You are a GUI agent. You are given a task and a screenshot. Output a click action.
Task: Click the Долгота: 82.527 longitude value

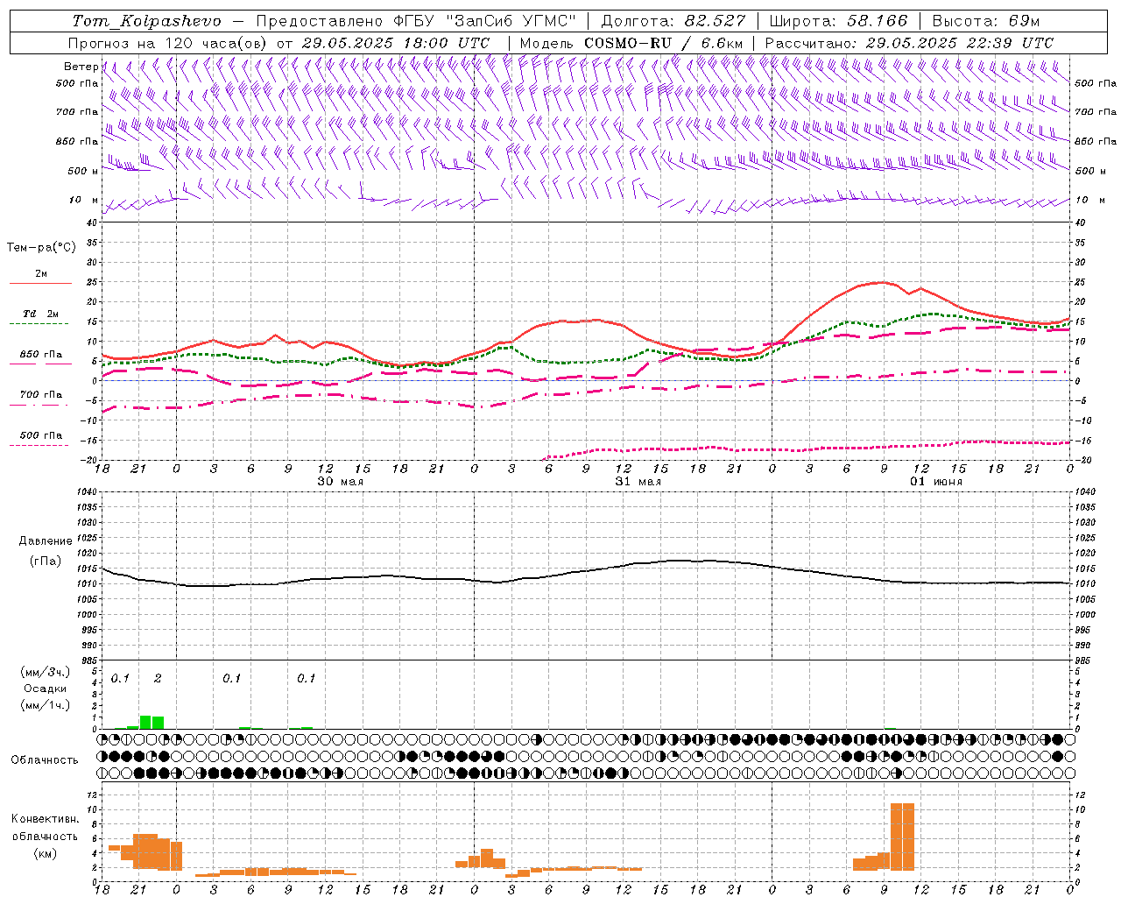[x=673, y=20]
